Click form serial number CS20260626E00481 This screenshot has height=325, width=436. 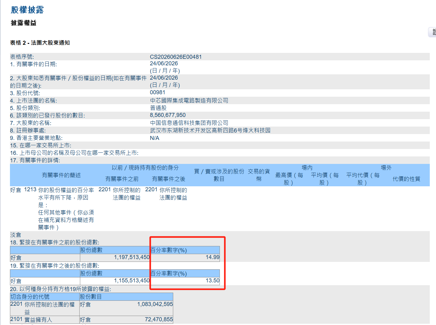point(176,57)
